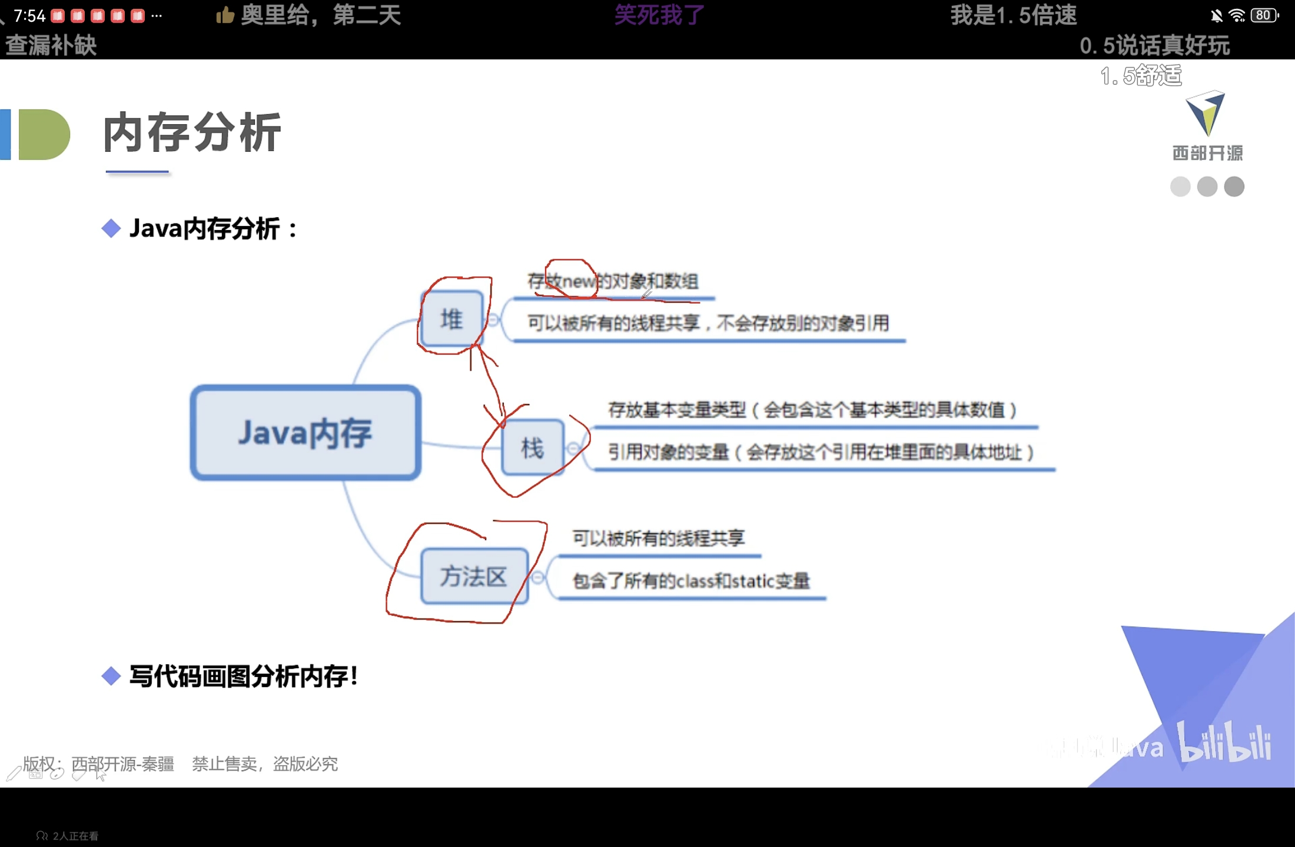
Task: Collapse the 堆 node branch circle
Action: pyautogui.click(x=493, y=319)
